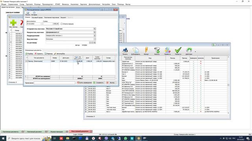The width and height of the screenshot is (252, 141).
Task: Switch to the Кассовый ордер tab
Action: tap(37, 17)
